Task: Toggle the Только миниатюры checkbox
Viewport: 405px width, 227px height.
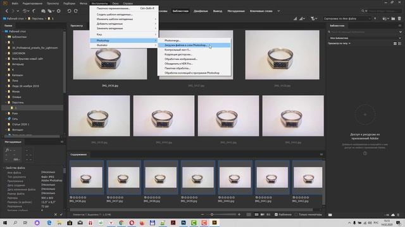Action: [296, 214]
